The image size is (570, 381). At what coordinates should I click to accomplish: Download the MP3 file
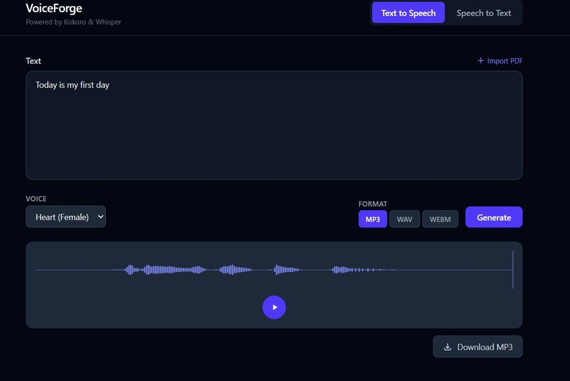(477, 347)
